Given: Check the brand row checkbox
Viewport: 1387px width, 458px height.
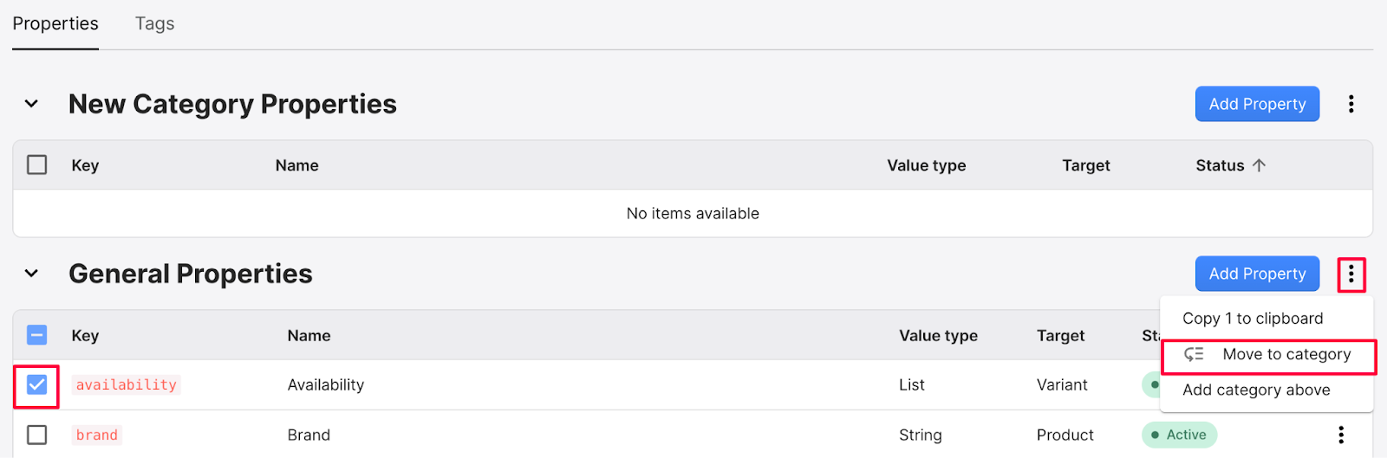Looking at the screenshot, I should click(37, 435).
